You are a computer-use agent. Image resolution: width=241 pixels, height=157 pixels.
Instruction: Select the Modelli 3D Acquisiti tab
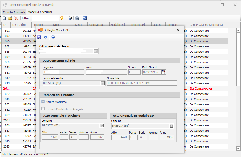(x=40, y=12)
